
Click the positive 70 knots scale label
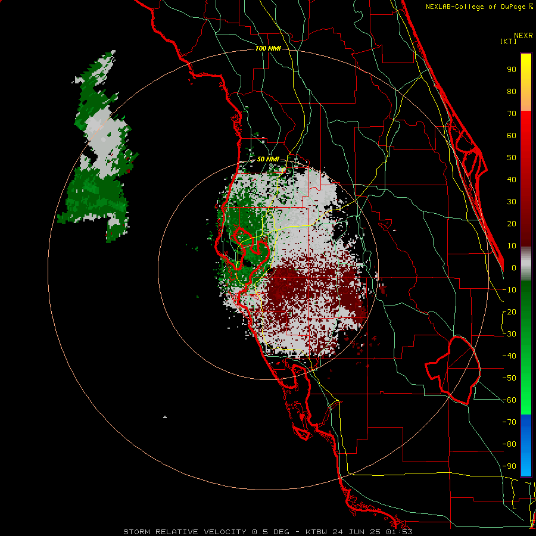[x=512, y=114]
